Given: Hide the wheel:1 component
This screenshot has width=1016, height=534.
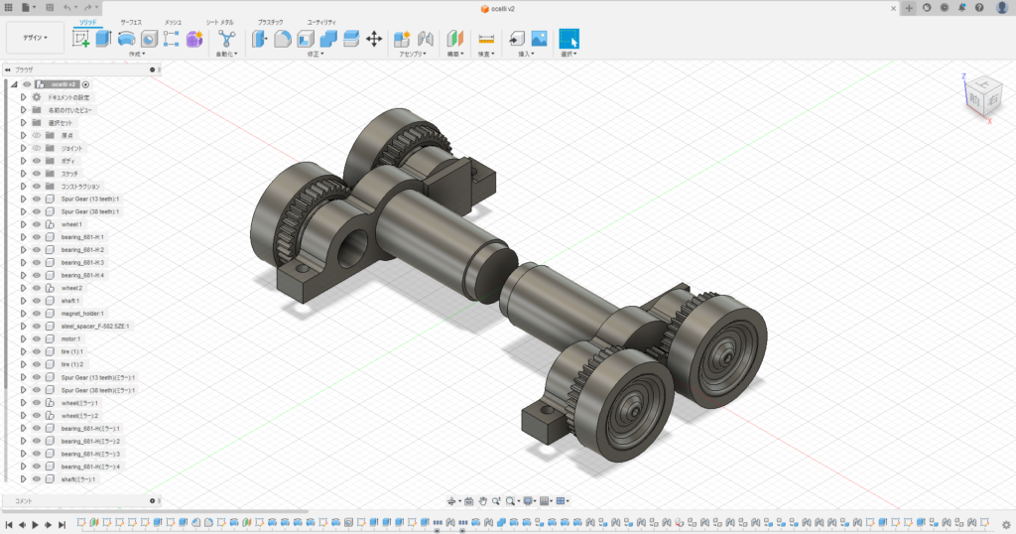Looking at the screenshot, I should coord(37,224).
